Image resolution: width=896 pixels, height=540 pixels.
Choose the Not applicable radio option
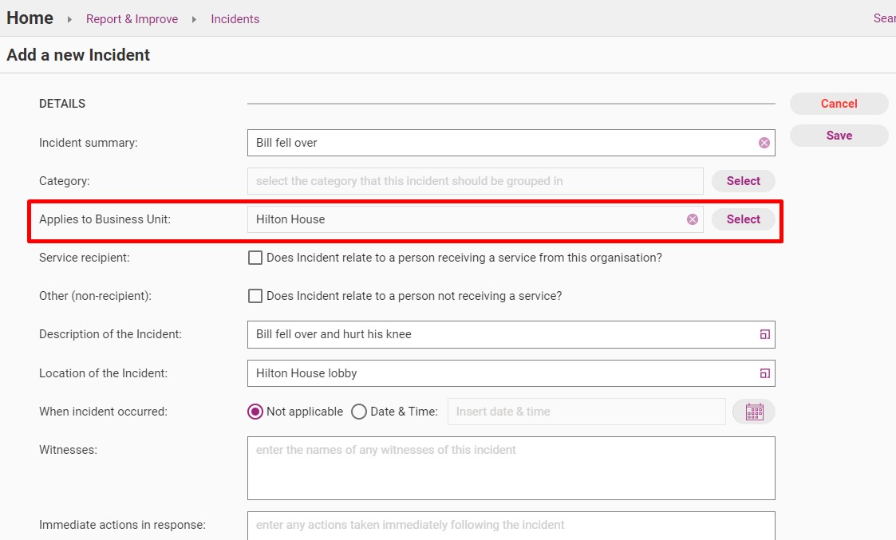[255, 412]
